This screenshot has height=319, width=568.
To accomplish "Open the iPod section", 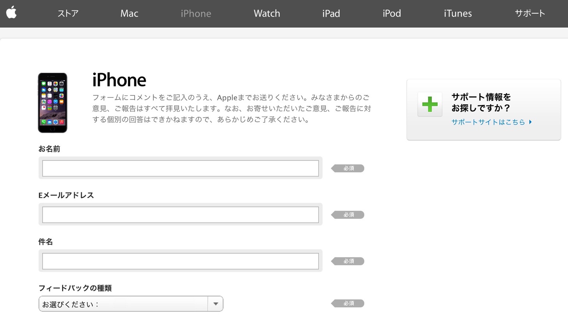I will coord(392,13).
